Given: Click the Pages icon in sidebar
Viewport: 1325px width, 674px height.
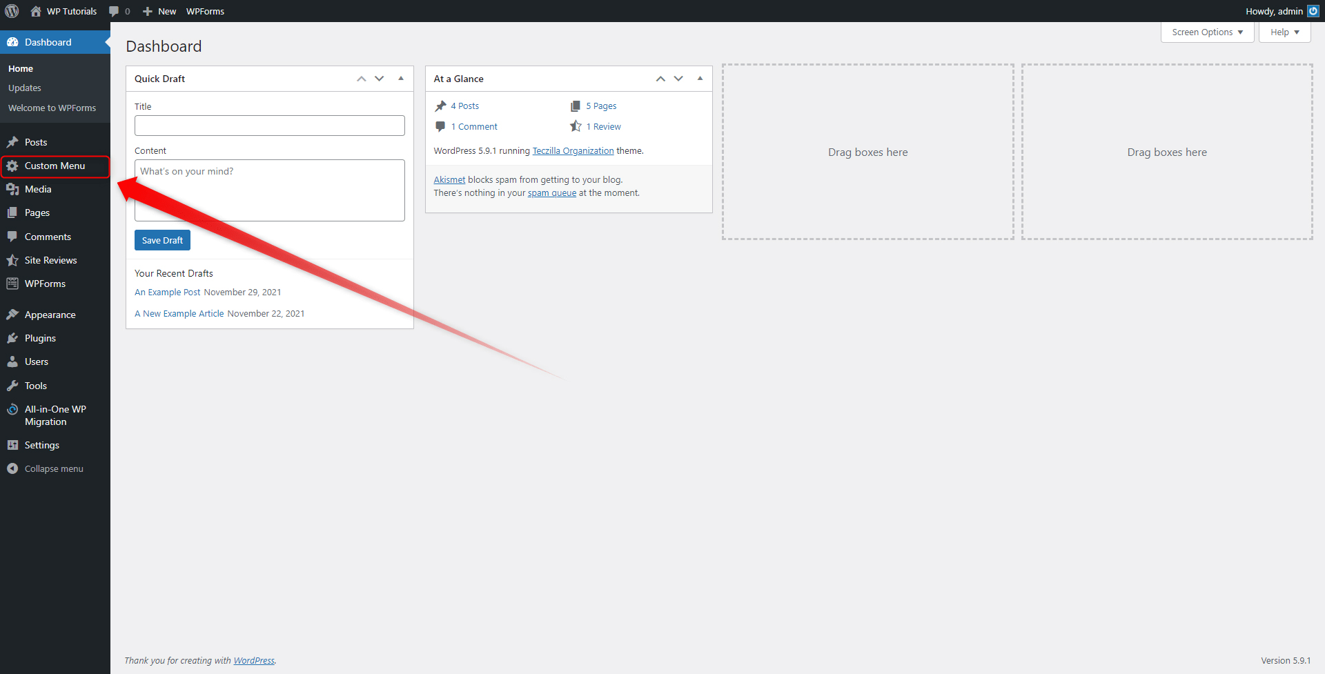Looking at the screenshot, I should (x=12, y=212).
